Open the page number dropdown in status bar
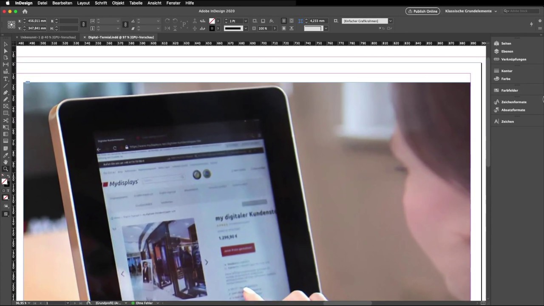The height and width of the screenshot is (306, 544). click(68, 303)
